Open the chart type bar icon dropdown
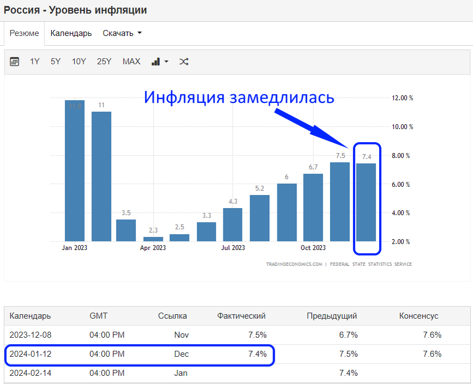Viewport: 473px width, 384px height. [160, 62]
